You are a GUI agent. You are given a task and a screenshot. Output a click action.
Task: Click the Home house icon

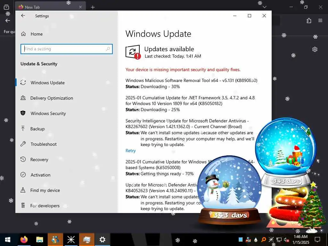coord(23,34)
